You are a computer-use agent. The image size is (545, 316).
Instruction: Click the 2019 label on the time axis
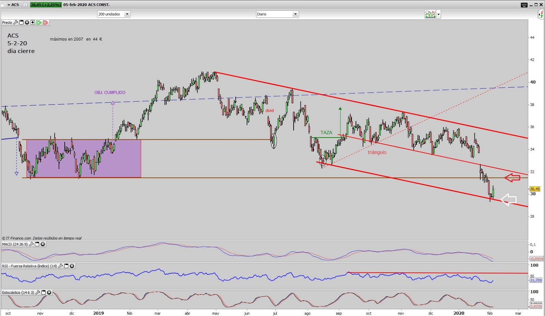tap(98, 313)
